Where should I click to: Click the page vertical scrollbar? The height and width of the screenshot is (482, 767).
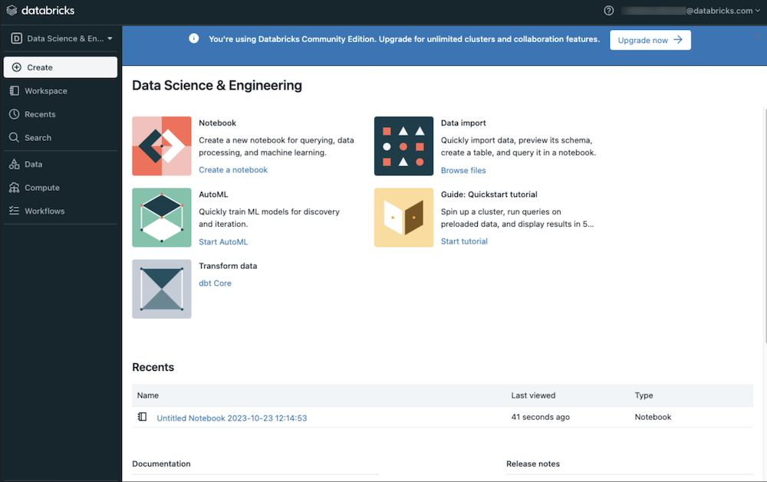[x=765, y=225]
